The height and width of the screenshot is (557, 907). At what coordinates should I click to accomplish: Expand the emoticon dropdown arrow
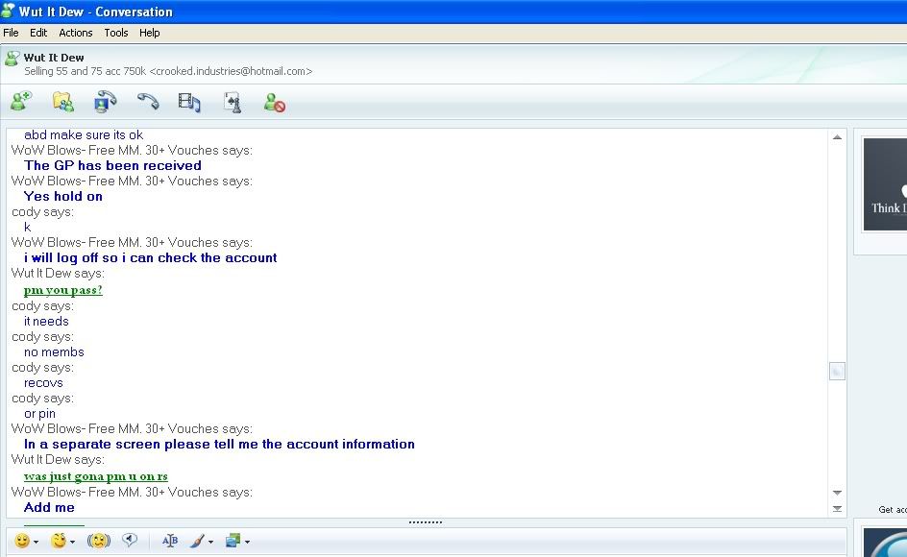click(36, 542)
